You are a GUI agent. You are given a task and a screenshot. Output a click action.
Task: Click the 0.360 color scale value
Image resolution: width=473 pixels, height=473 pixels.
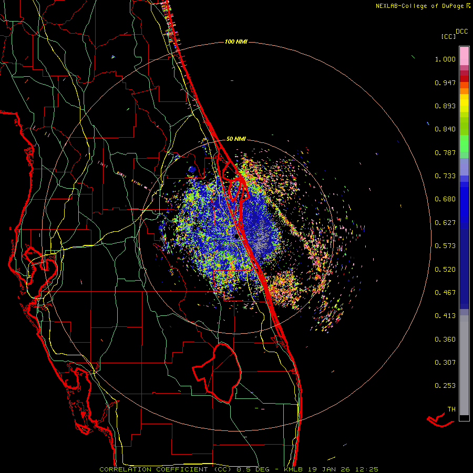445,340
